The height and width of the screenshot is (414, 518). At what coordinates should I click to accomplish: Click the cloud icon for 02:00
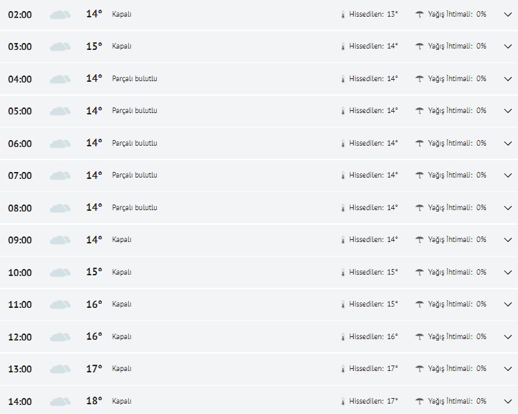pos(60,15)
